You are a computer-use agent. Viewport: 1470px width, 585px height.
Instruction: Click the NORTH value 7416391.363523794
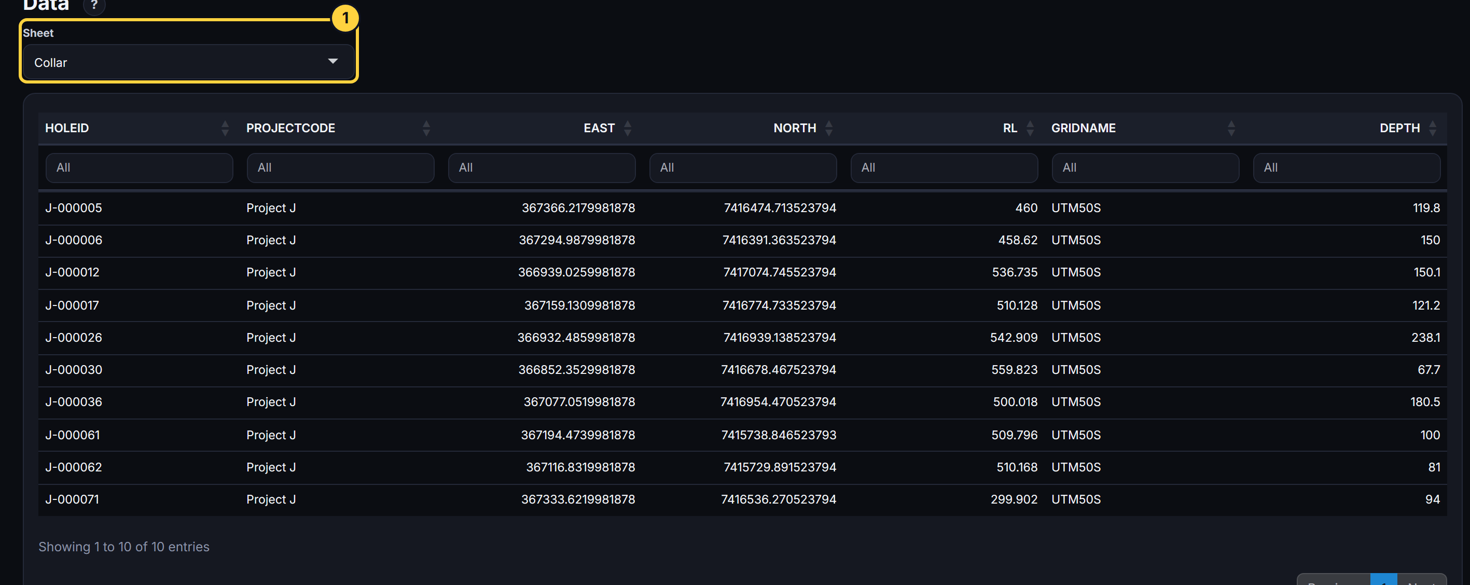(x=779, y=240)
